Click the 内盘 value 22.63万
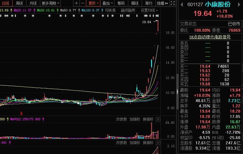243x154 pixels. [233, 127]
